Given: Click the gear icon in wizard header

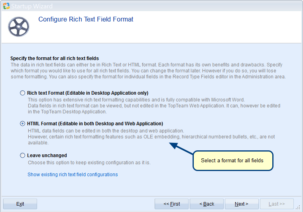Looking at the screenshot, I should point(19,27).
